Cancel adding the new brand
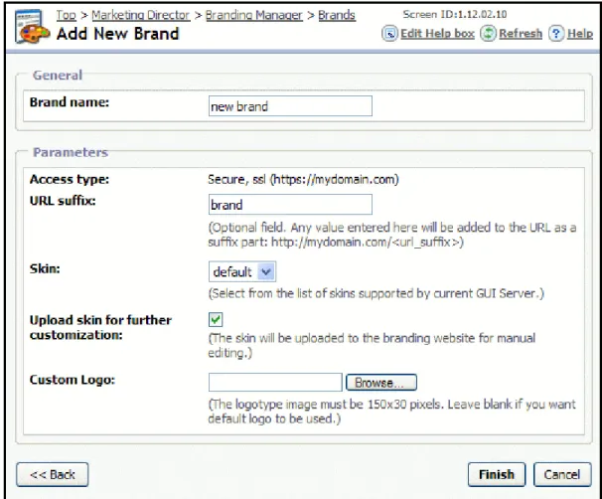 pyautogui.click(x=562, y=474)
